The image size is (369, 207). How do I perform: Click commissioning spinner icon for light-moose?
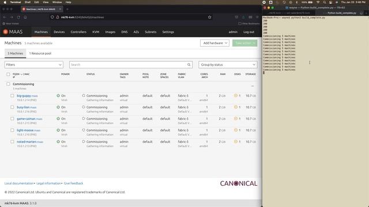pyautogui.click(x=84, y=131)
